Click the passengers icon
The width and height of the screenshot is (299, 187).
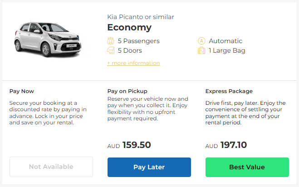(111, 41)
